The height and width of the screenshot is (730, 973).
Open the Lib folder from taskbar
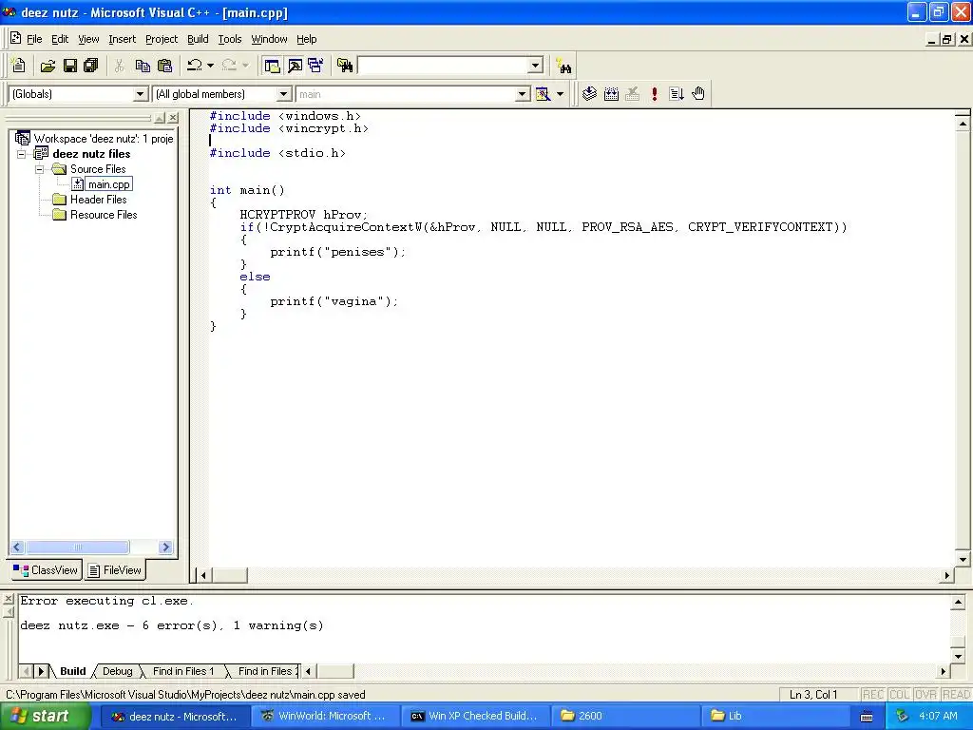(775, 716)
